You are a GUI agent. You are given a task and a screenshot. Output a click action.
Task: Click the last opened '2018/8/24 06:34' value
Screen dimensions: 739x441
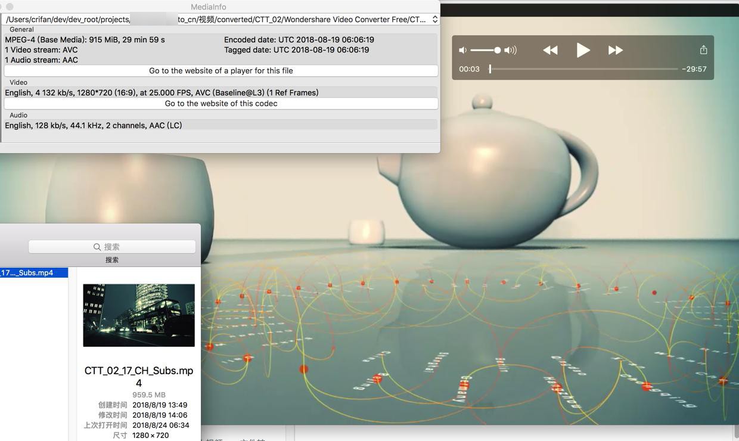(161, 425)
